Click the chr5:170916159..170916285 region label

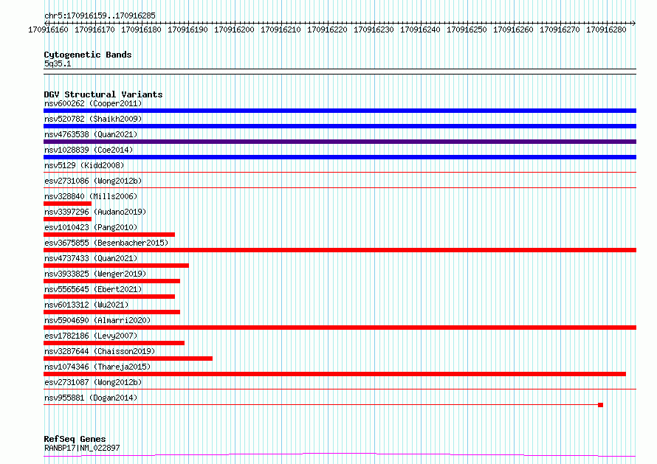[x=100, y=15]
